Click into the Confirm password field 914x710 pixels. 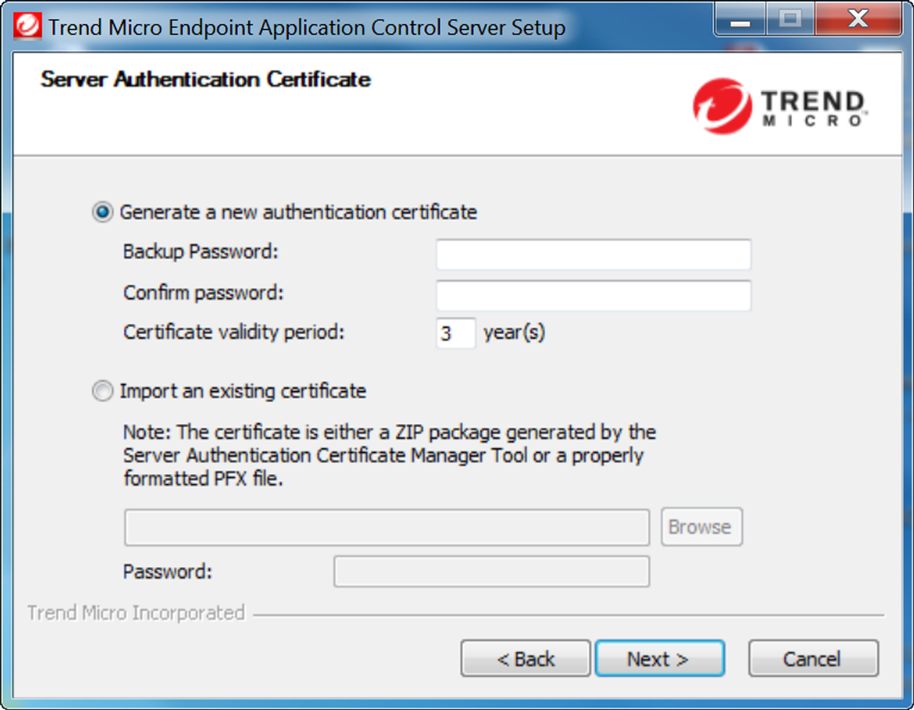593,295
